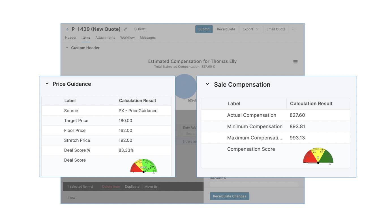Image resolution: width=377 pixels, height=215 pixels.
Task: Open the Messages tab
Action: (x=147, y=38)
